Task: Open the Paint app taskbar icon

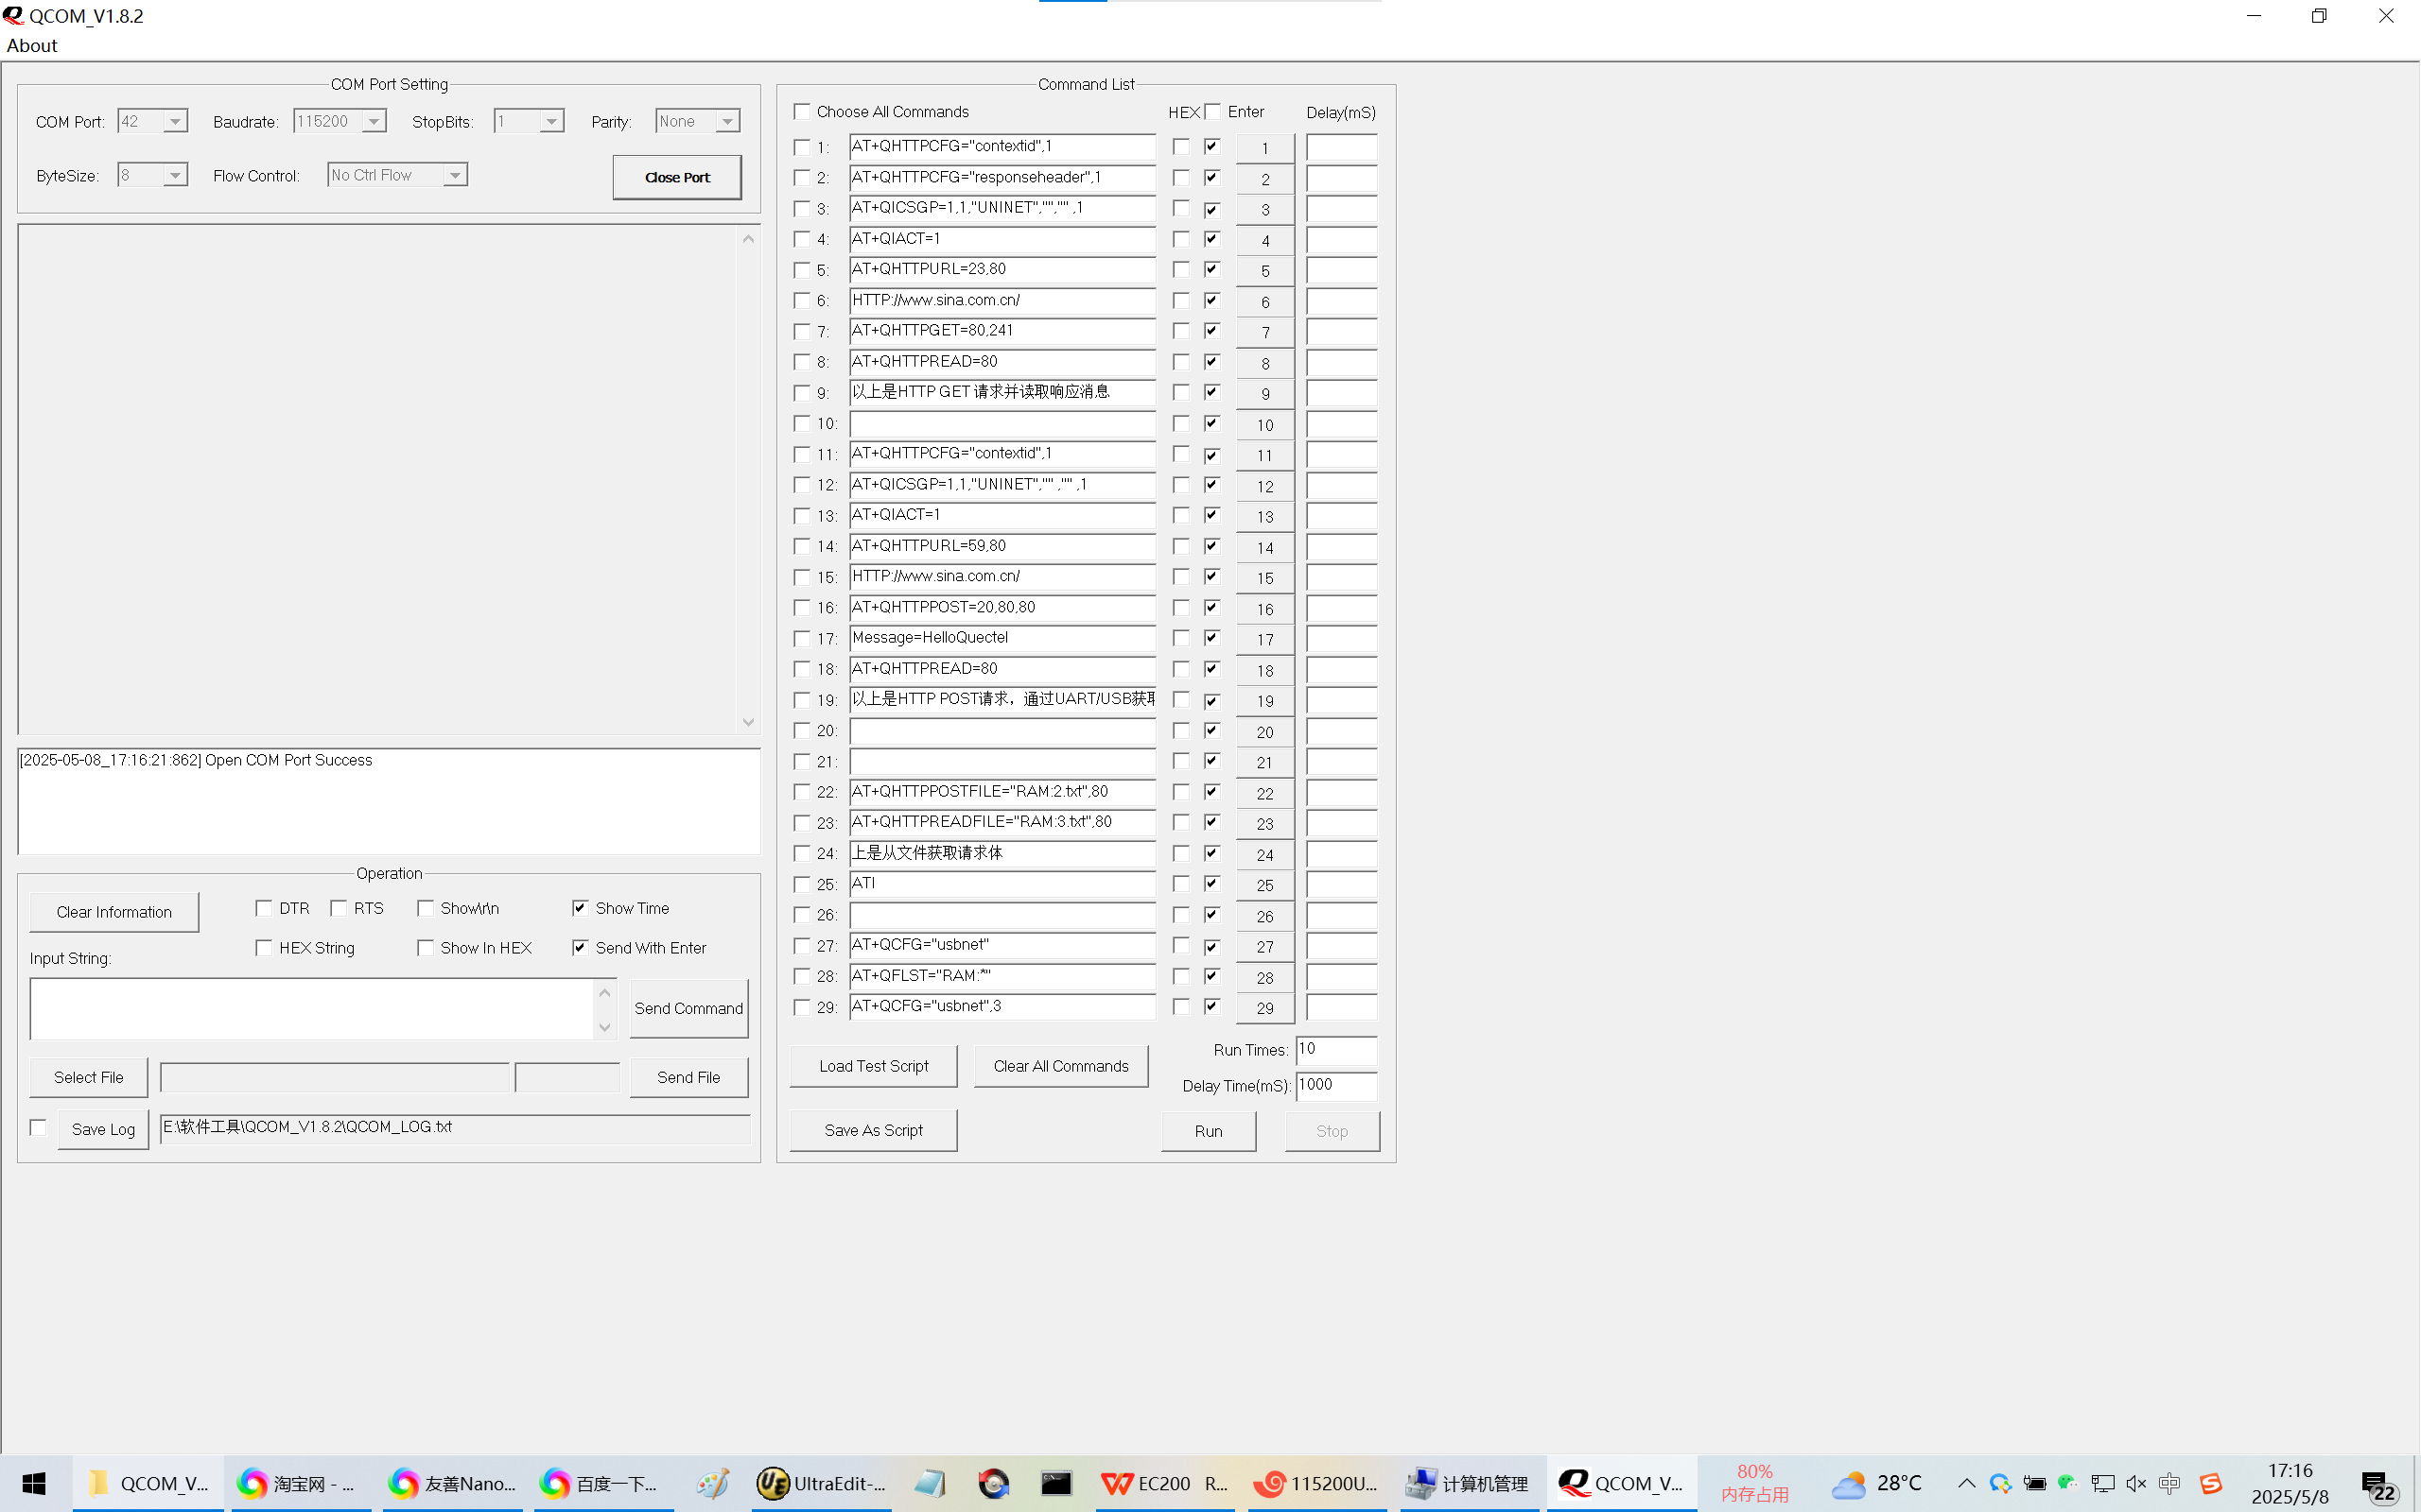Action: pos(713,1483)
